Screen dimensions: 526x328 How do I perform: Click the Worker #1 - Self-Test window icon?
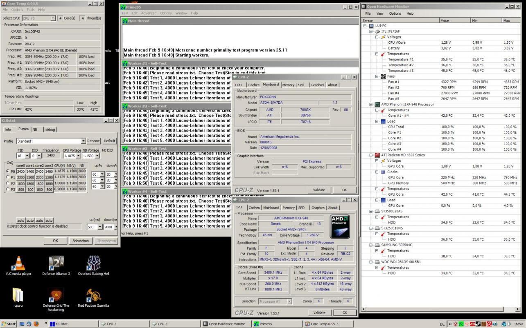coord(125,63)
